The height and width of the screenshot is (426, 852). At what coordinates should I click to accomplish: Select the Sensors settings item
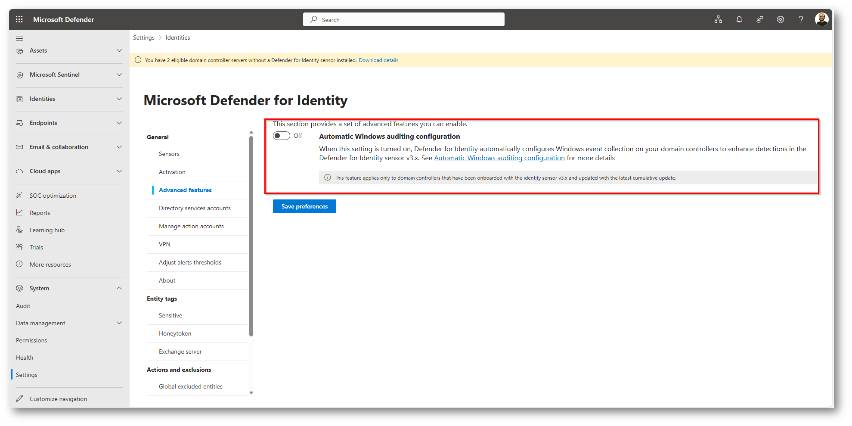click(169, 154)
